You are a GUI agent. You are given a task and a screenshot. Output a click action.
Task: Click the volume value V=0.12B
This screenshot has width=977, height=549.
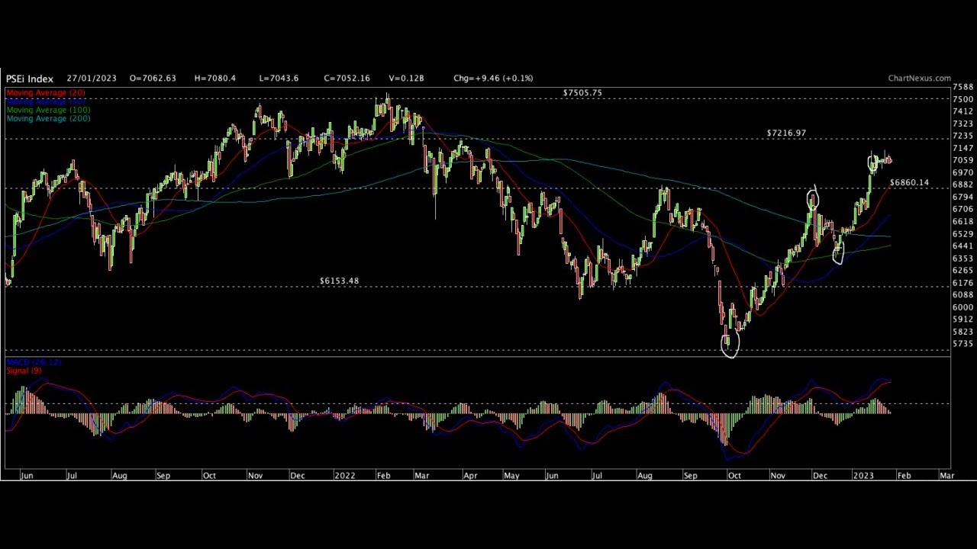click(406, 79)
